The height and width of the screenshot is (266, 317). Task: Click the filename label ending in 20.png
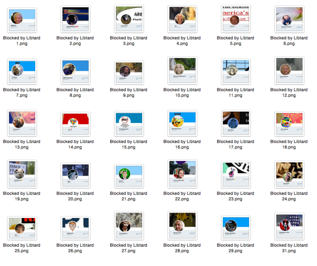75,196
